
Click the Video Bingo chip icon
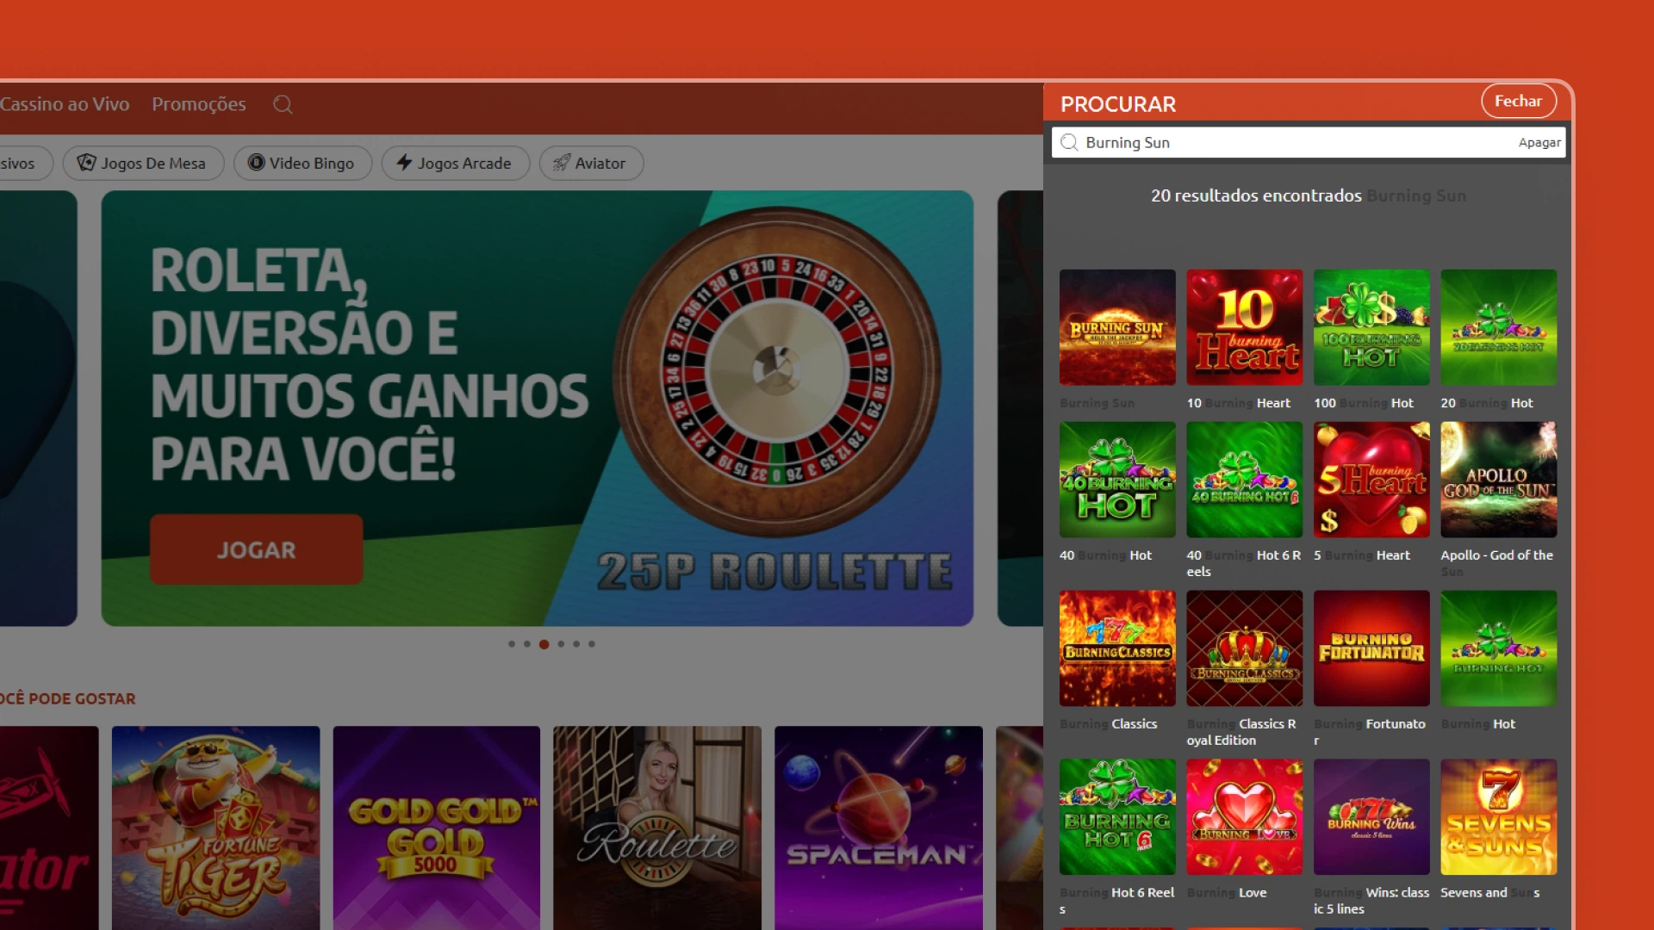[x=256, y=163]
